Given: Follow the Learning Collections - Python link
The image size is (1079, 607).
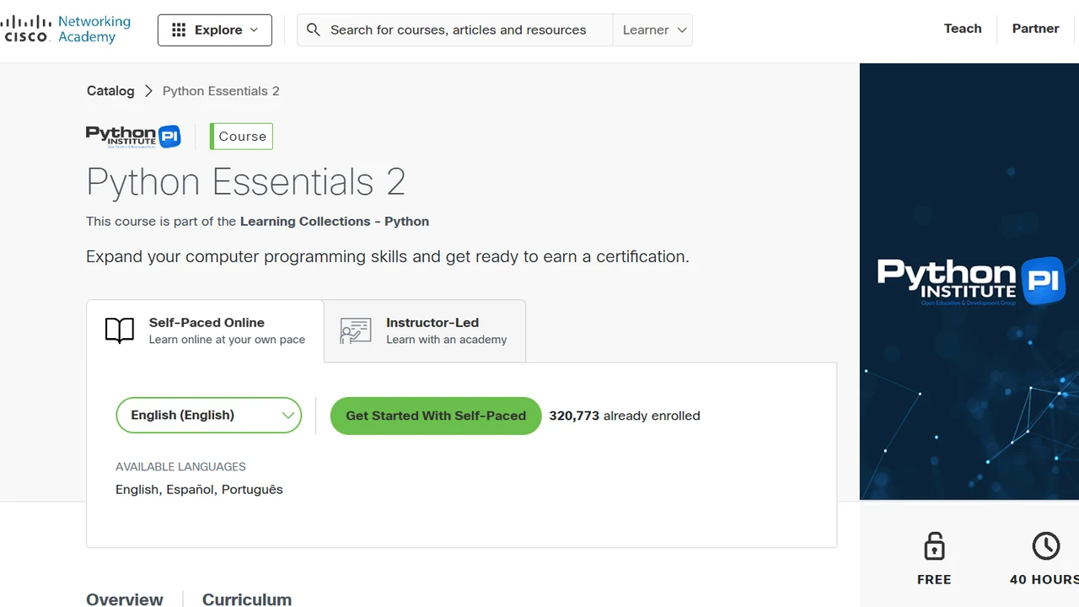Looking at the screenshot, I should point(335,222).
